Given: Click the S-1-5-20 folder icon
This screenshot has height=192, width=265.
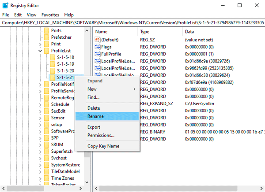Looking at the screenshot, I should pos(53,71).
